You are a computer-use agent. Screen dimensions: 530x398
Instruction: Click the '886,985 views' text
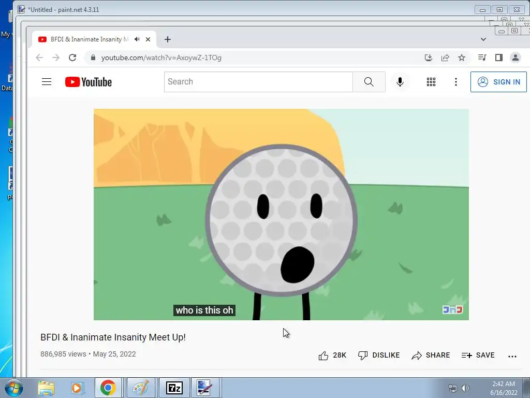click(63, 354)
